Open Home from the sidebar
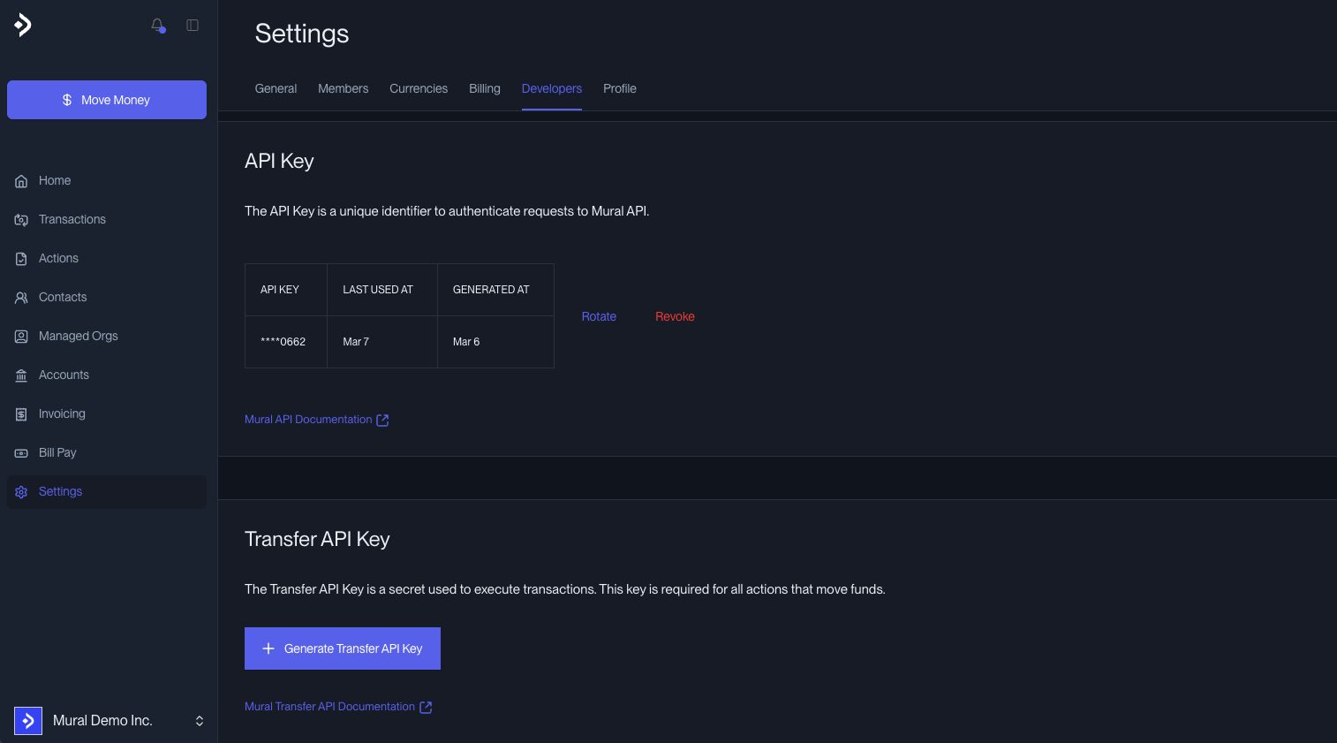This screenshot has height=743, width=1337. 54,180
